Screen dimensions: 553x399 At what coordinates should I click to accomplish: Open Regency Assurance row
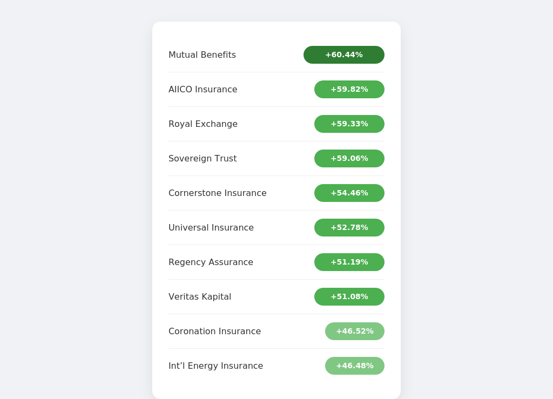[211, 262]
